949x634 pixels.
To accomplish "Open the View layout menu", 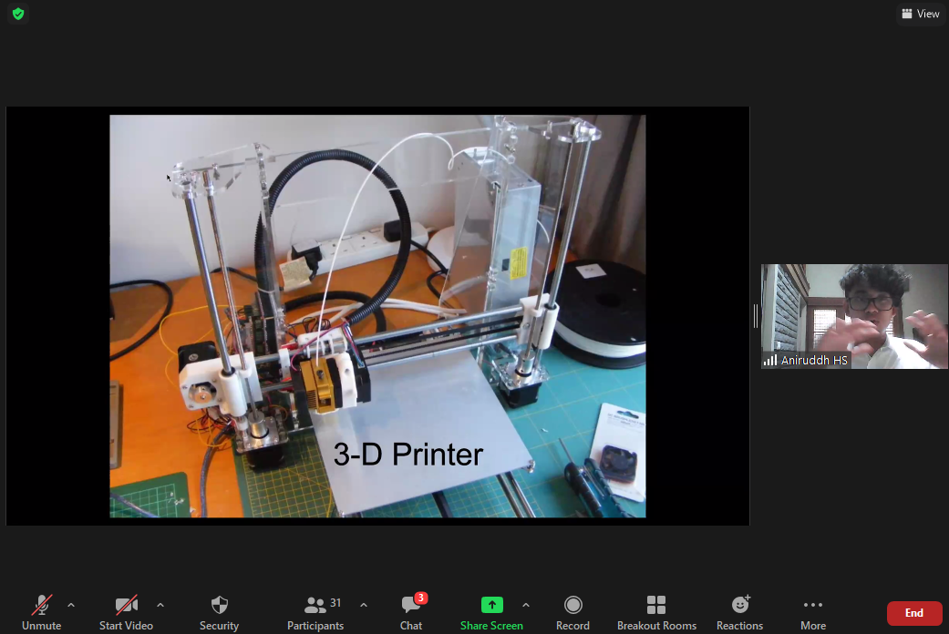I will coord(921,14).
